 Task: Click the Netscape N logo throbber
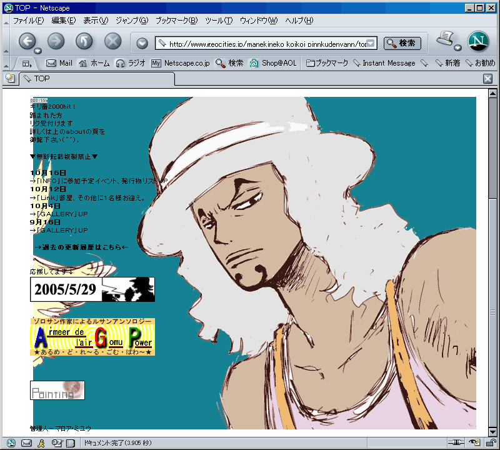coord(478,41)
